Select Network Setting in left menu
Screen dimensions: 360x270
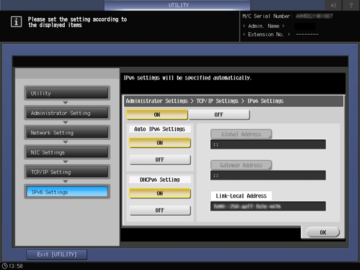[67, 133]
